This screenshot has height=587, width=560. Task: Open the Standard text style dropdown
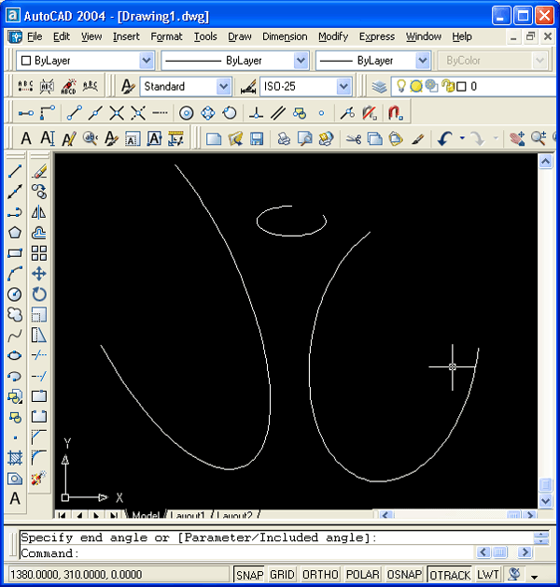(223, 86)
